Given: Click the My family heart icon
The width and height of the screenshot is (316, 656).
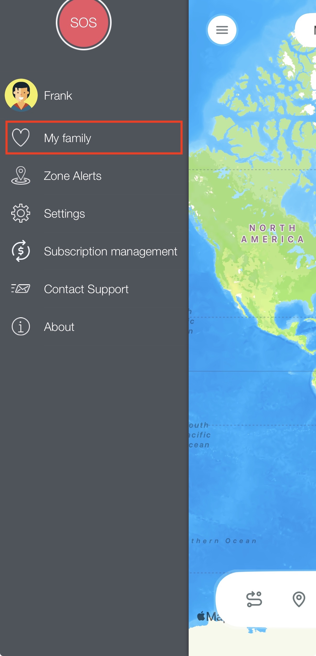Looking at the screenshot, I should tap(21, 137).
